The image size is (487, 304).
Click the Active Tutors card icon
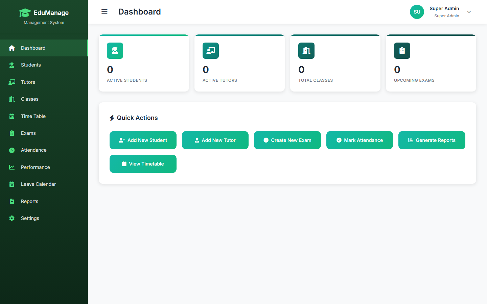pos(211,51)
